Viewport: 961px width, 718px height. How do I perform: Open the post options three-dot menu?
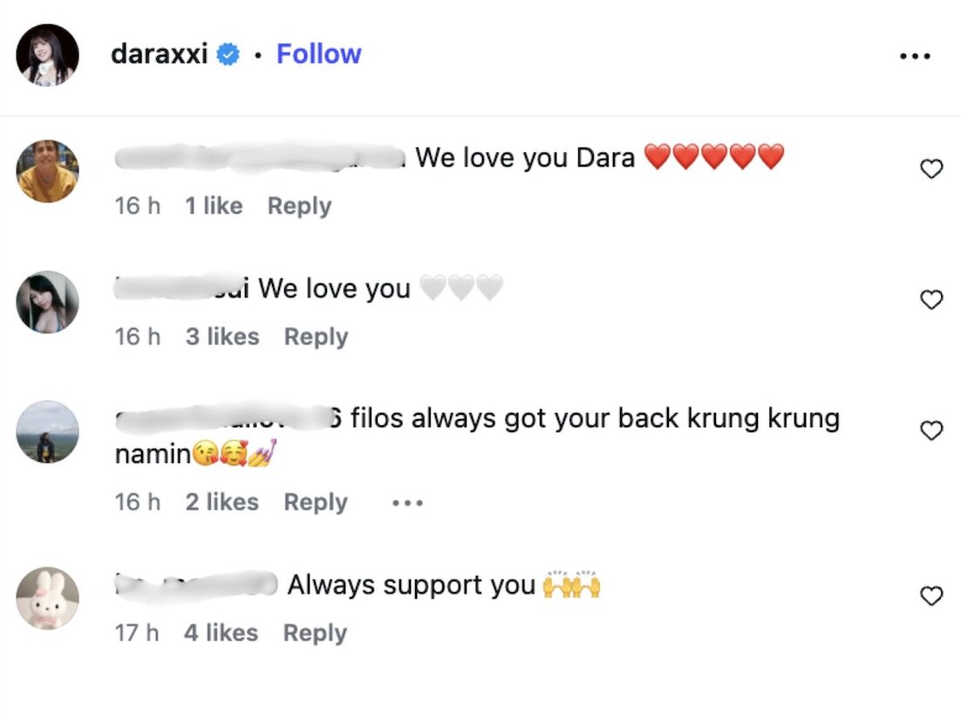point(915,56)
